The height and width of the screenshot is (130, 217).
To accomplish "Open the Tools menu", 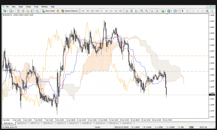I will click(x=36, y=7).
